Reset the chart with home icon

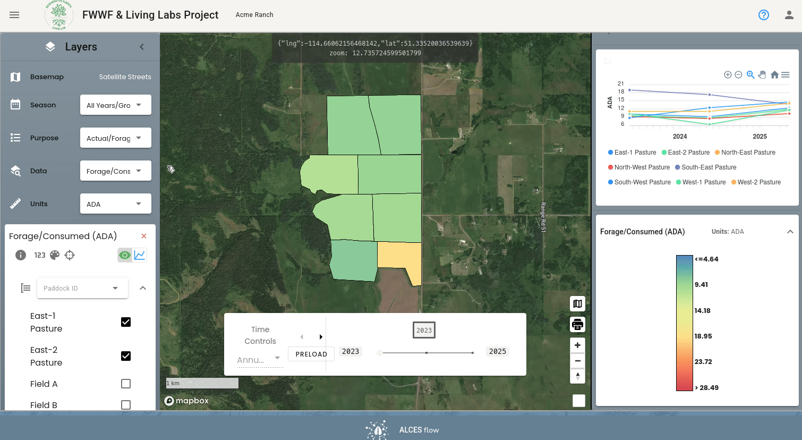[x=774, y=75]
